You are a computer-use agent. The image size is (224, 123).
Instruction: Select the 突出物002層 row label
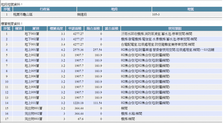(33, 114)
